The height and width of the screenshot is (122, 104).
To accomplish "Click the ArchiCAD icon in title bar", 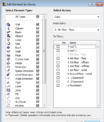I will pyautogui.click(x=4, y=4).
